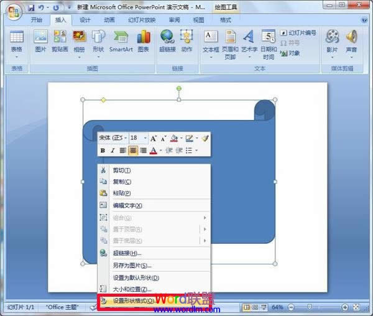The image size is (373, 316).
Task: Add a hyperlink (超链接) from the ribbon
Action: (x=167, y=41)
